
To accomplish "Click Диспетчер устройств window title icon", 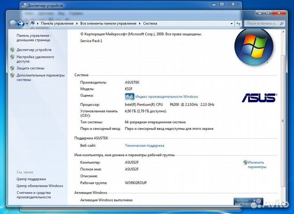I will (24, 6).
